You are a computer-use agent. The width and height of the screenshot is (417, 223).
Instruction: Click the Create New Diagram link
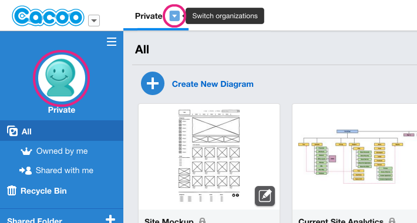[x=213, y=84]
